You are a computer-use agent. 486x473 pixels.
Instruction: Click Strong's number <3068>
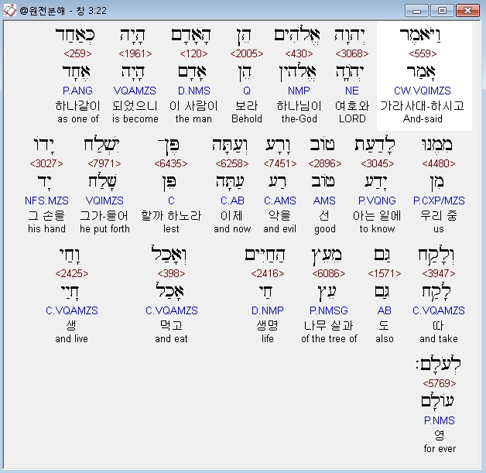pos(352,53)
